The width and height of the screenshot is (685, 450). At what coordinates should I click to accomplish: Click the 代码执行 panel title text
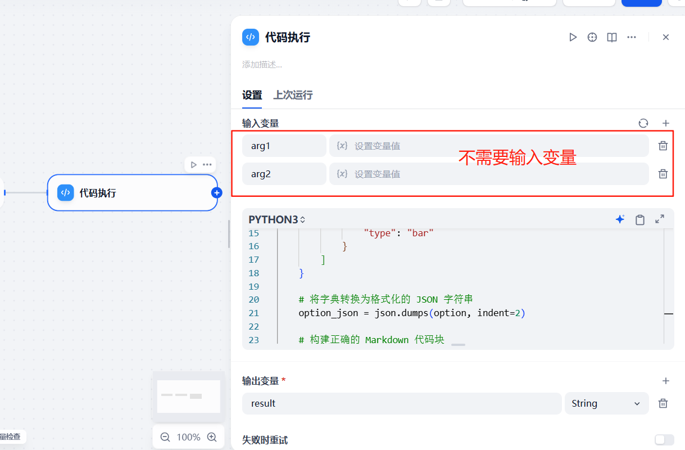288,37
